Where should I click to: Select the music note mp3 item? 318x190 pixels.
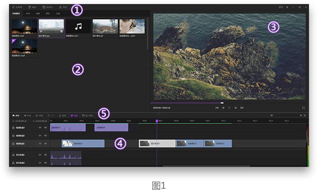(78, 26)
